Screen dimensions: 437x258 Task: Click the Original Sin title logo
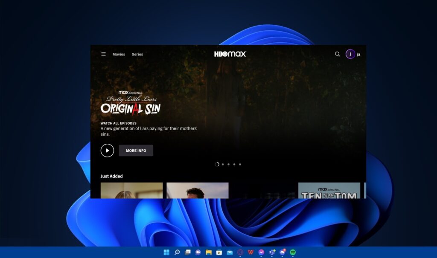pos(131,102)
